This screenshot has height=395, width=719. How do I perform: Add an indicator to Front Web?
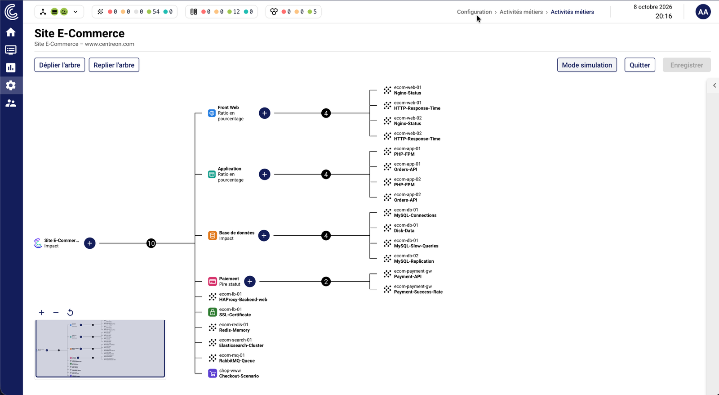pyautogui.click(x=265, y=113)
